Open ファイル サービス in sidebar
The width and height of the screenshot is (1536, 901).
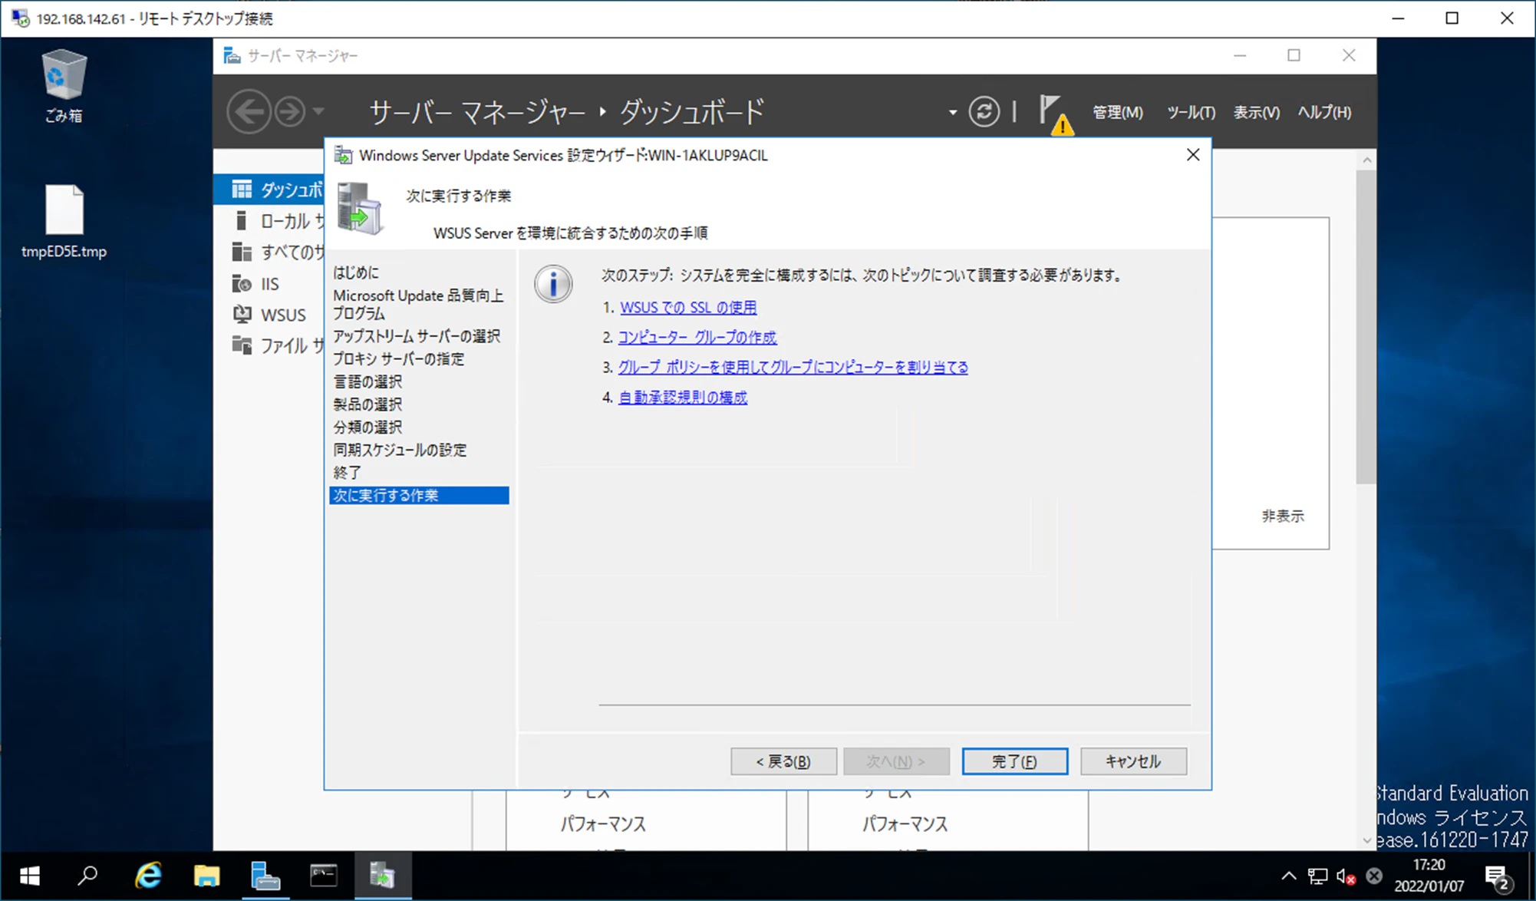tap(269, 345)
